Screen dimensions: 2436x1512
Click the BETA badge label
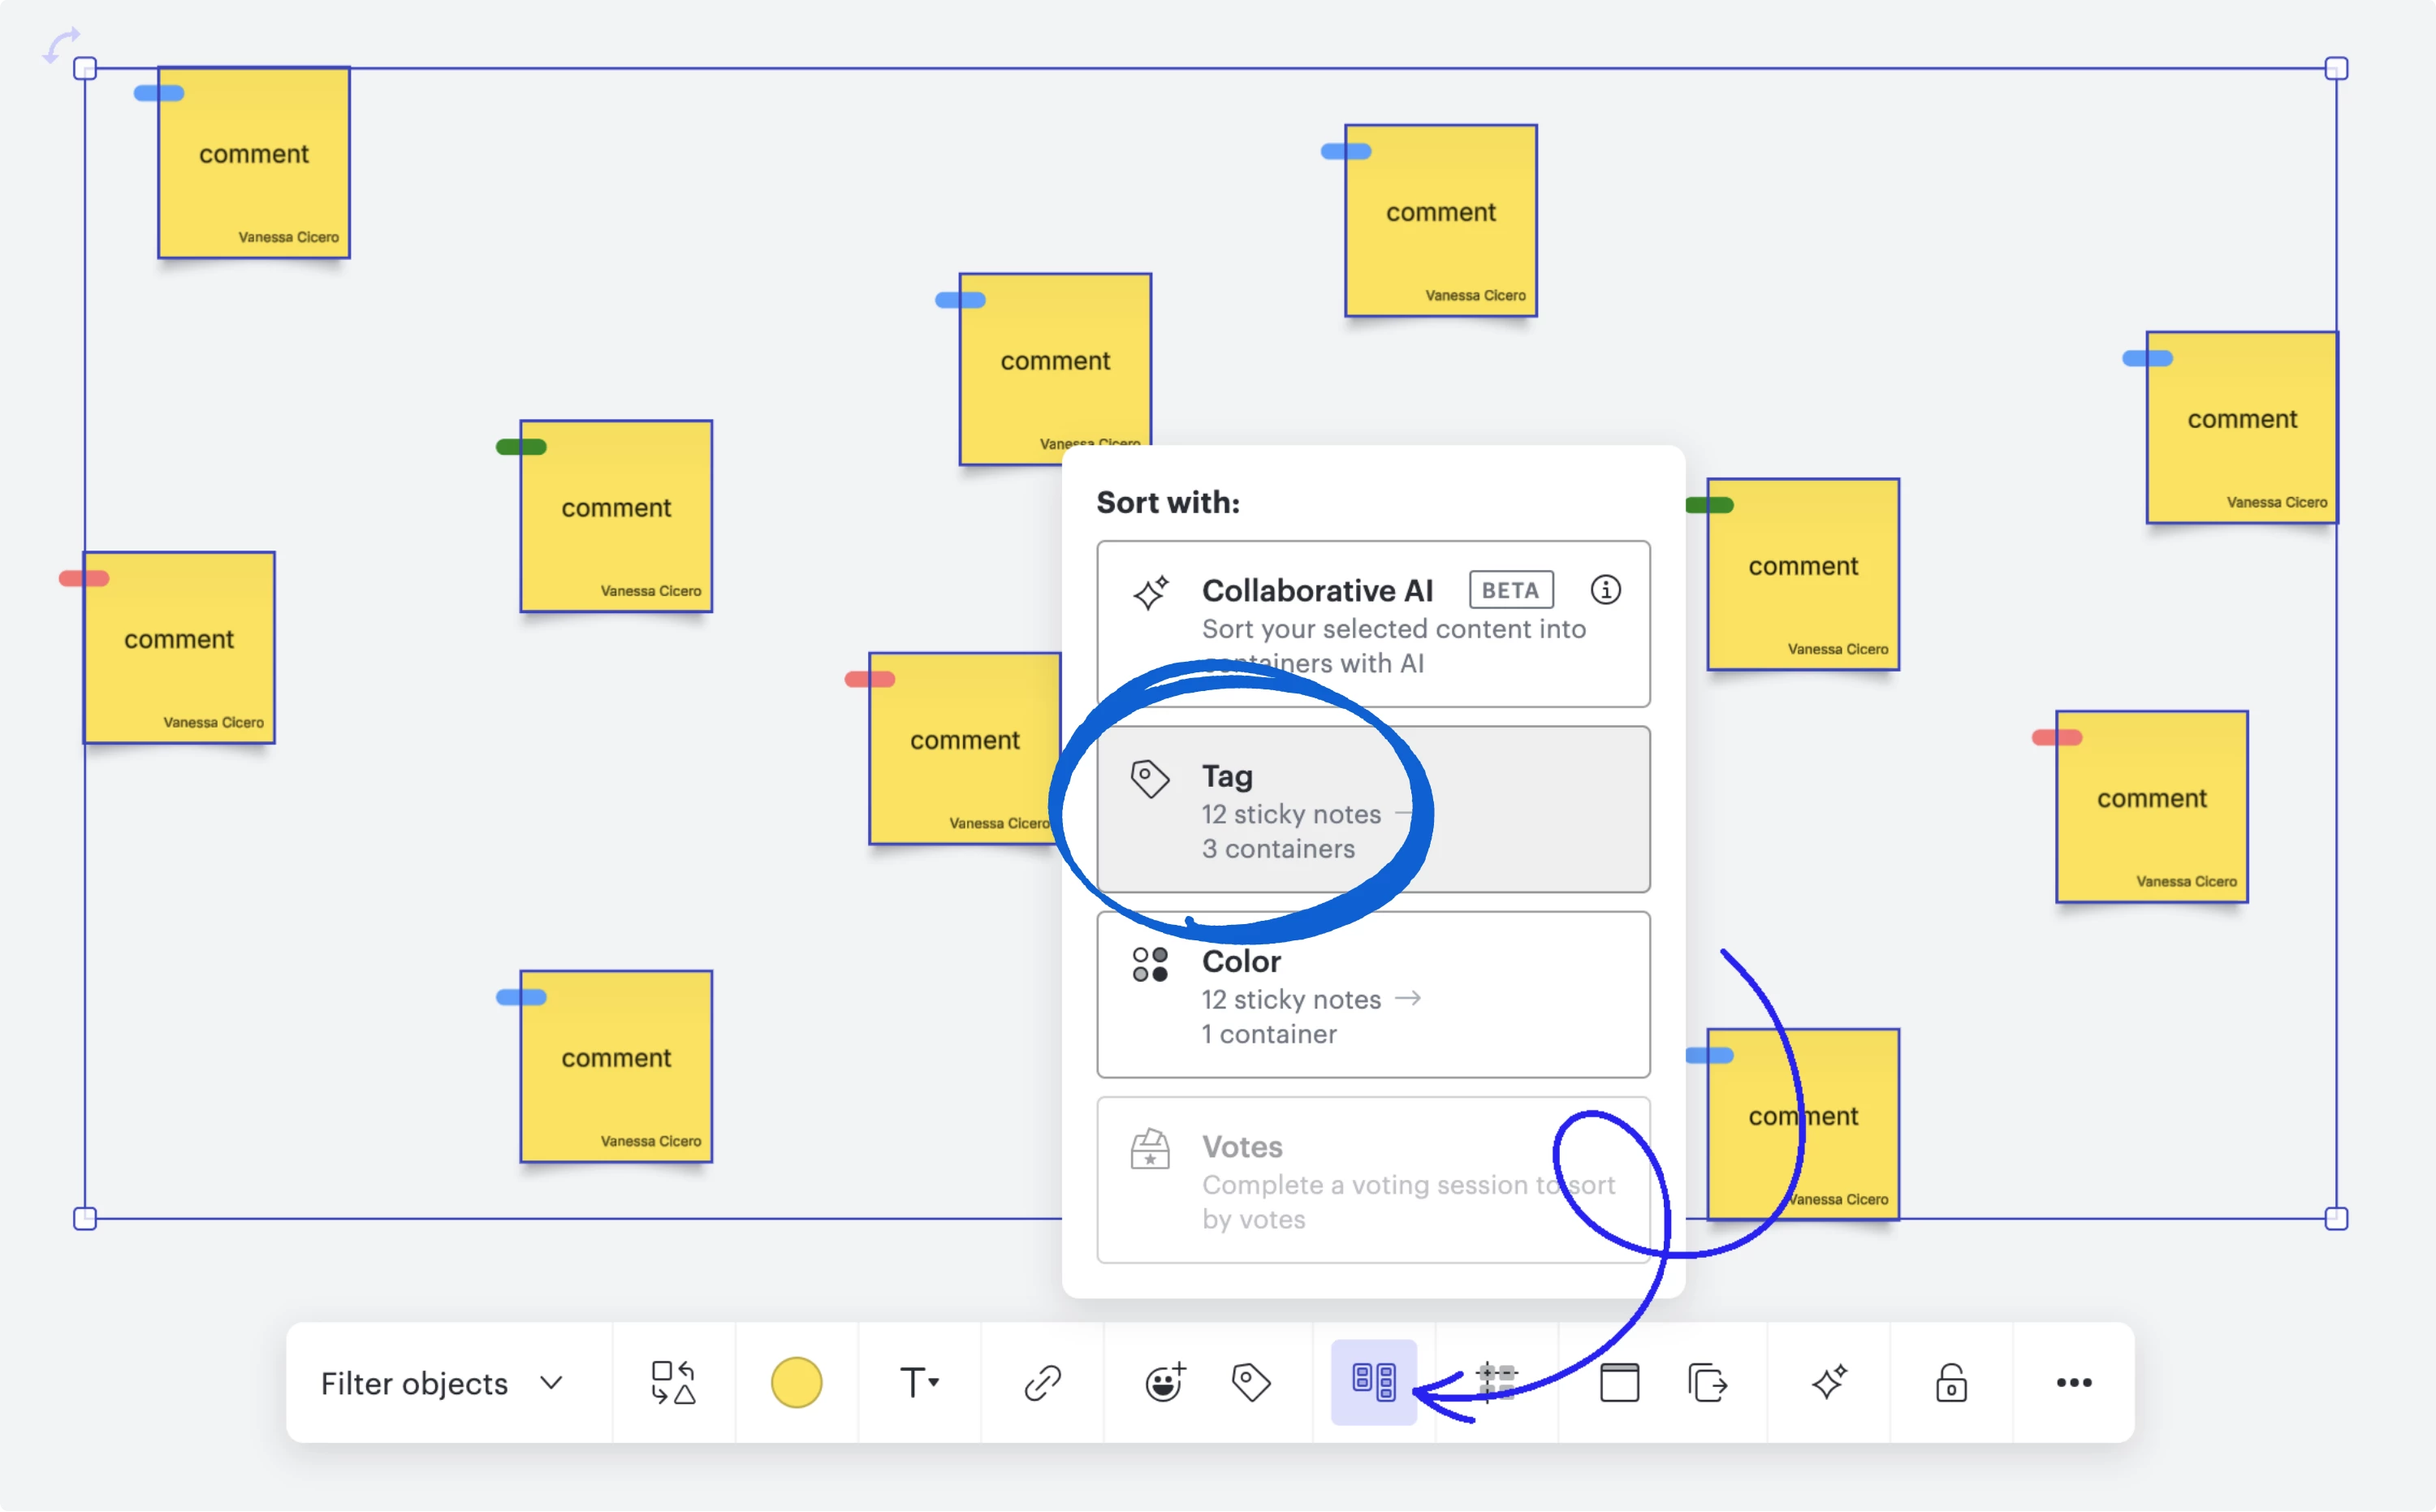[1511, 590]
